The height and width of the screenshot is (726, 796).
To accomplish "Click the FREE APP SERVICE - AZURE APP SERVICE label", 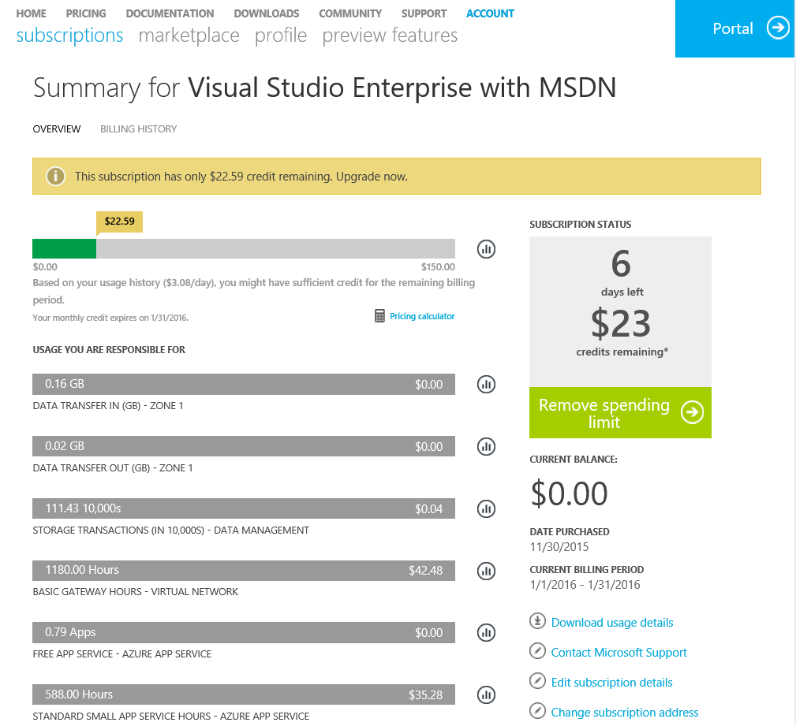I will tap(122, 654).
